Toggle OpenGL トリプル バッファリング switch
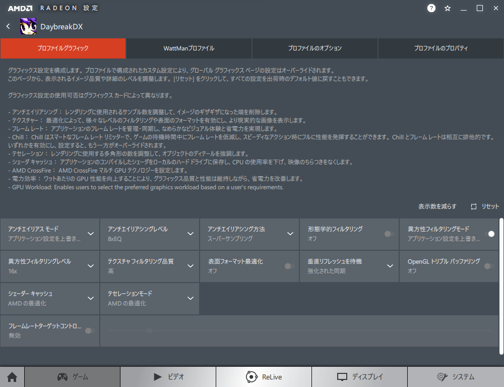The width and height of the screenshot is (504, 387). click(488, 266)
